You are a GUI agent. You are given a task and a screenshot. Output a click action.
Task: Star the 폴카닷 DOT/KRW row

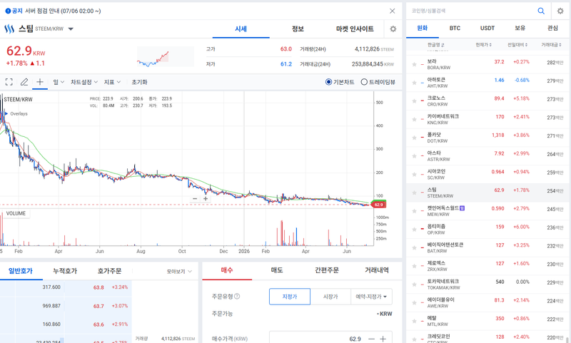[x=414, y=138]
